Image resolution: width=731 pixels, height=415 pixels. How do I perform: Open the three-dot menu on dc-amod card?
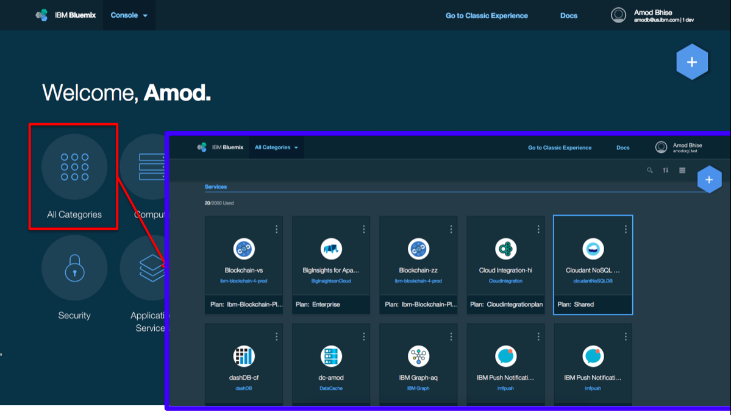(x=363, y=336)
